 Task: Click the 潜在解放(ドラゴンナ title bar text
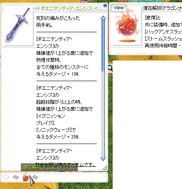tap(162, 8)
